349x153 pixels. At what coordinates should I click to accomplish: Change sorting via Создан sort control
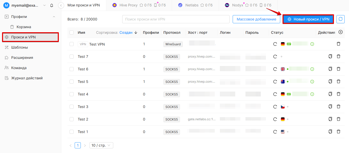pos(129,32)
